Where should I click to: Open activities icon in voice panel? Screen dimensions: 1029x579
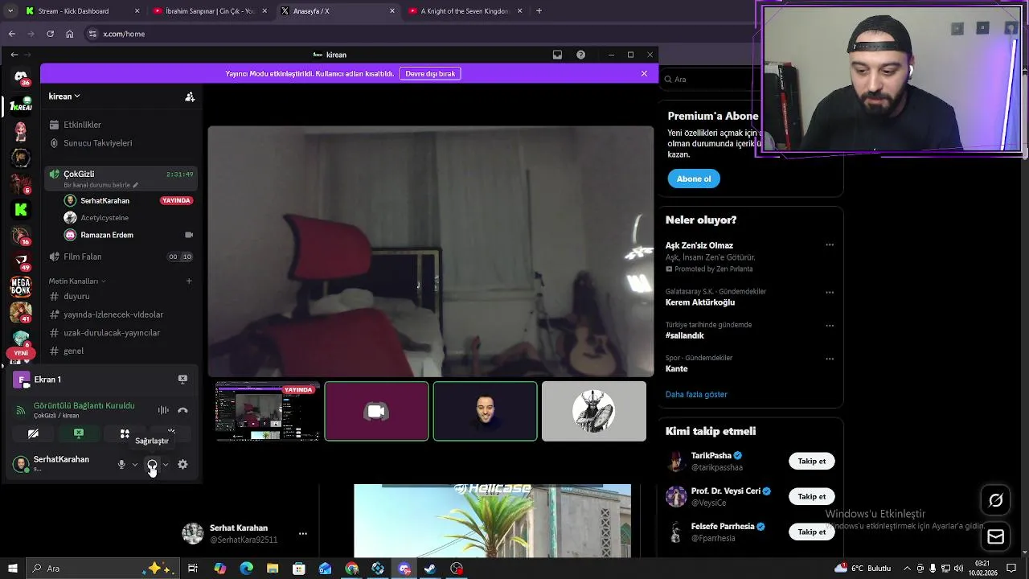(125, 433)
